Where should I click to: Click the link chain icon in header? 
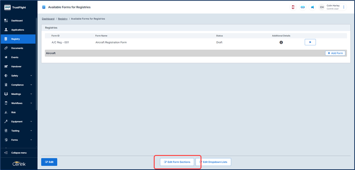point(303,7)
